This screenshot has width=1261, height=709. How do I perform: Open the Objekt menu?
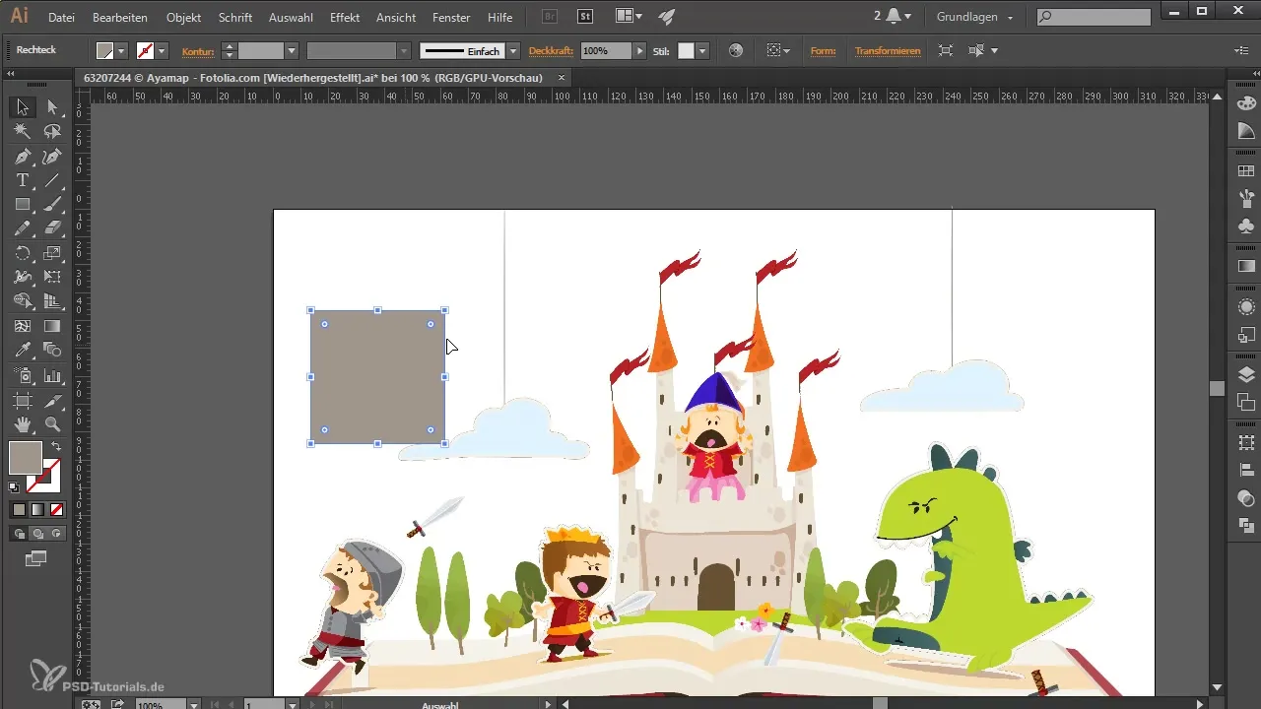tap(184, 17)
